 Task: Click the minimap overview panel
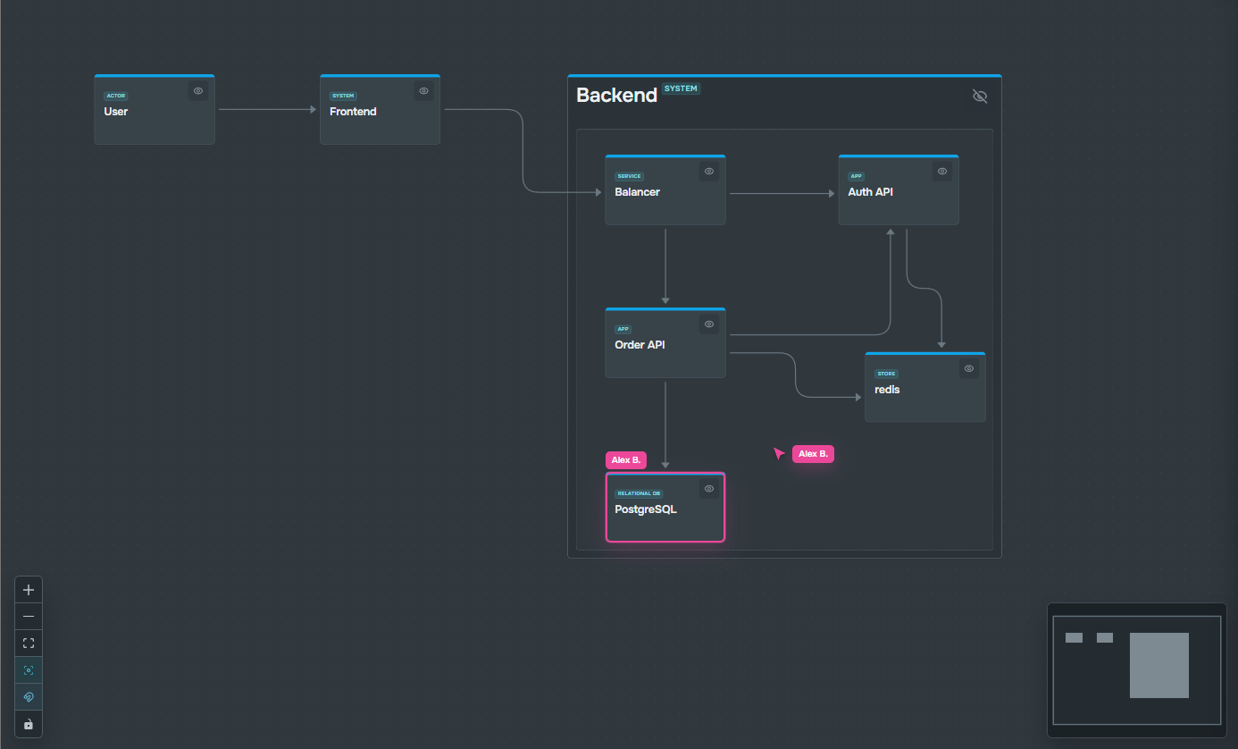coord(1137,670)
